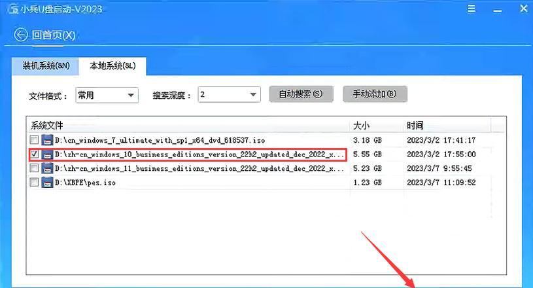Image resolution: width=533 pixels, height=288 pixels.
Task: Check the D:\XBPE\pes.iso checkbox
Action: click(x=34, y=182)
